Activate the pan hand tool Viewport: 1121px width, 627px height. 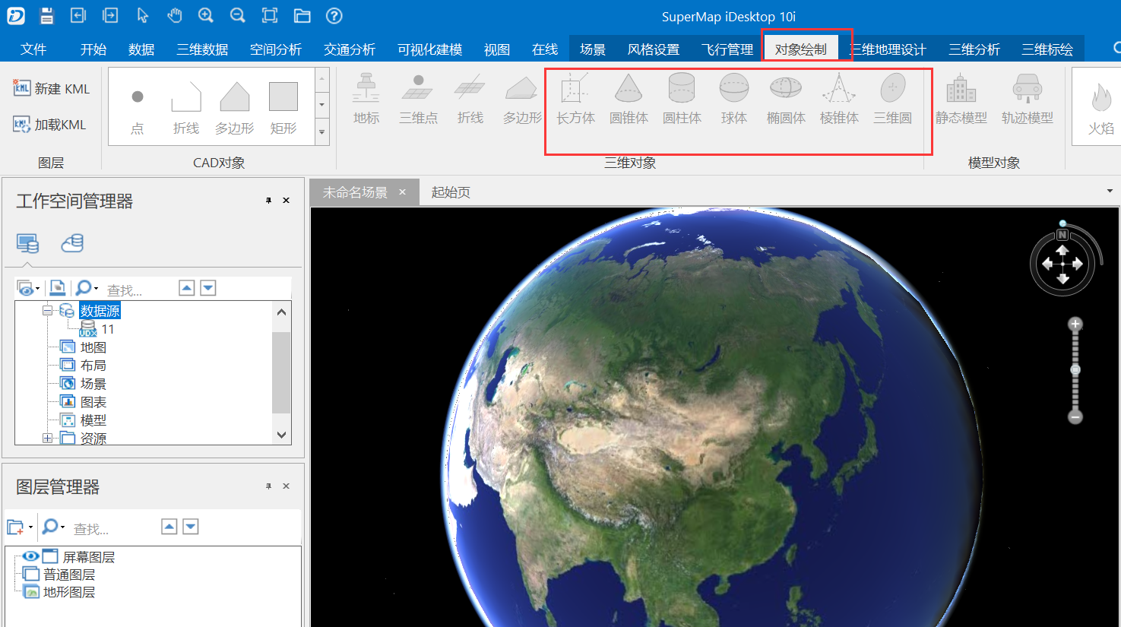[175, 15]
